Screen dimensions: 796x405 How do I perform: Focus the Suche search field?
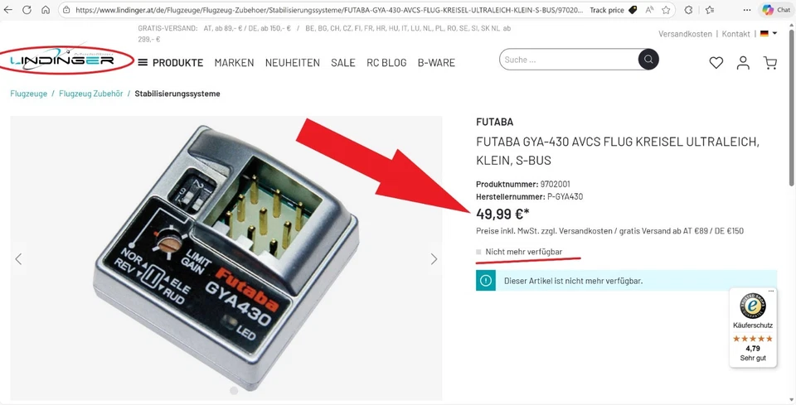[569, 60]
